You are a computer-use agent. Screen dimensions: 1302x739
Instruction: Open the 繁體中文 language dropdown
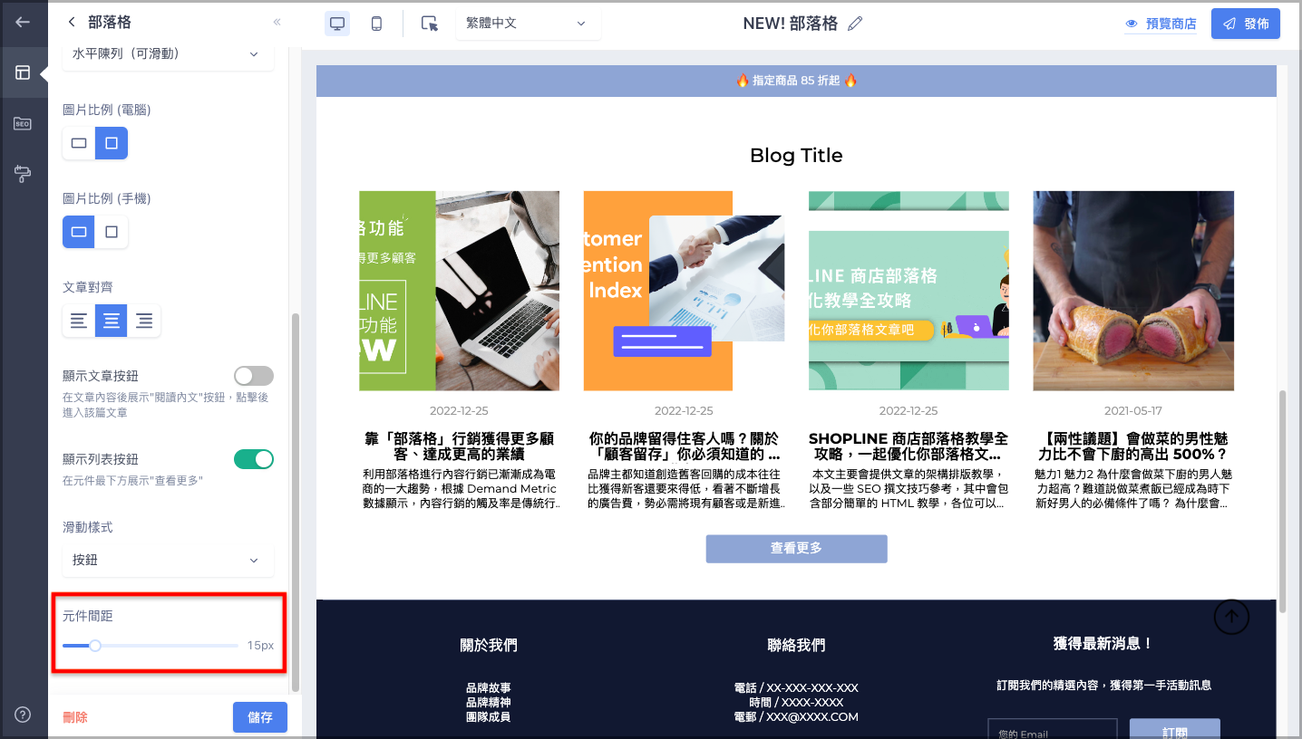point(528,24)
